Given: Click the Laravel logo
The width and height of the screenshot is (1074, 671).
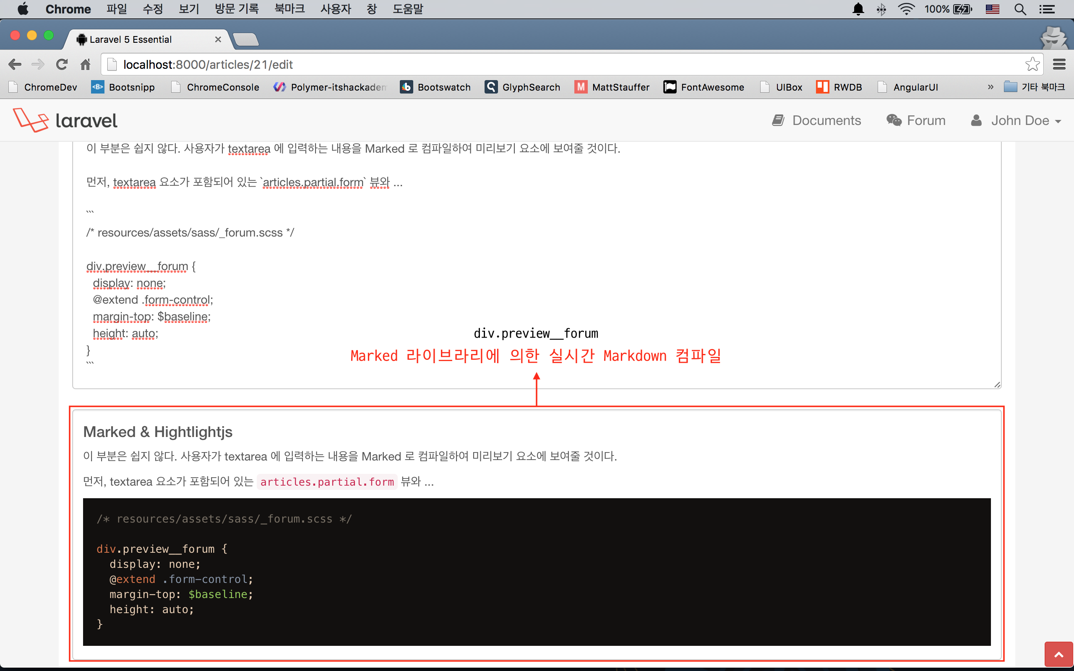Looking at the screenshot, I should coord(65,120).
